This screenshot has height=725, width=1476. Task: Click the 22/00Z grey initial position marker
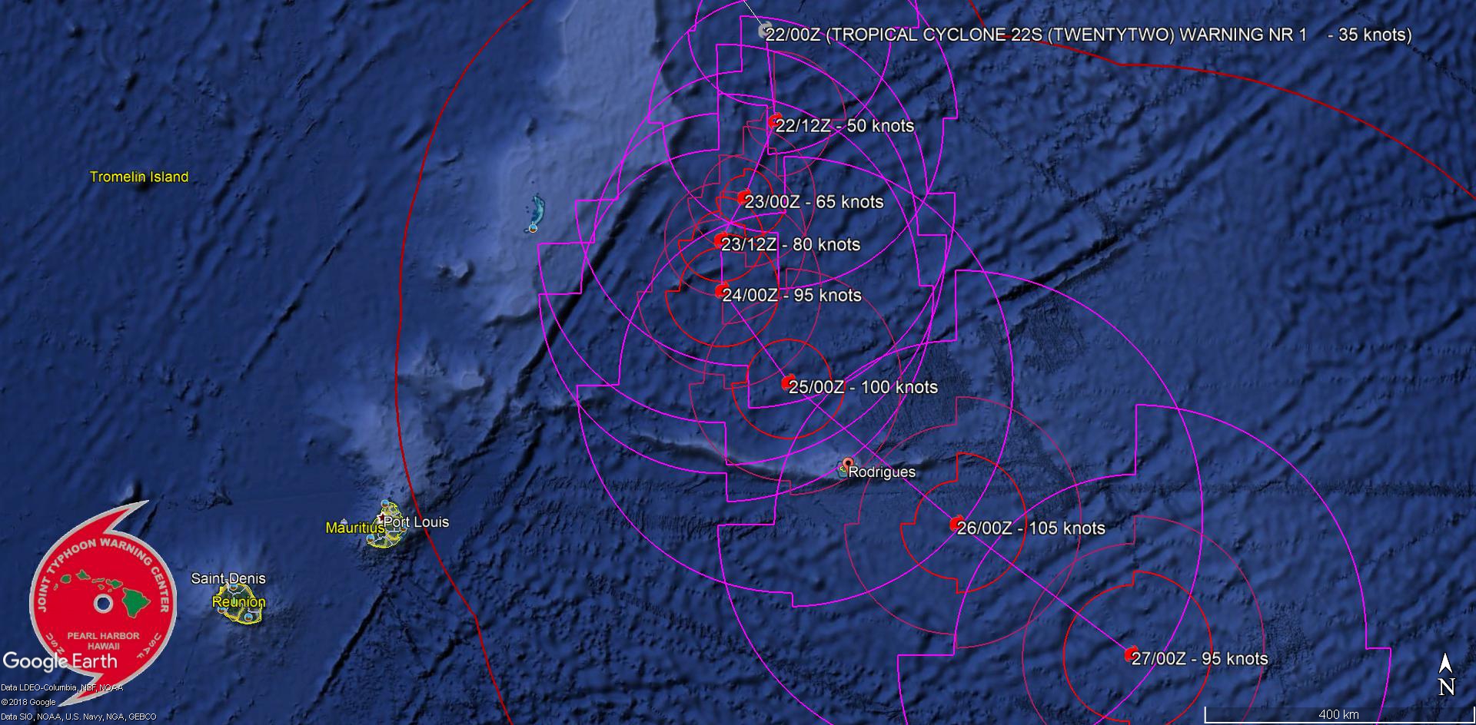(764, 31)
